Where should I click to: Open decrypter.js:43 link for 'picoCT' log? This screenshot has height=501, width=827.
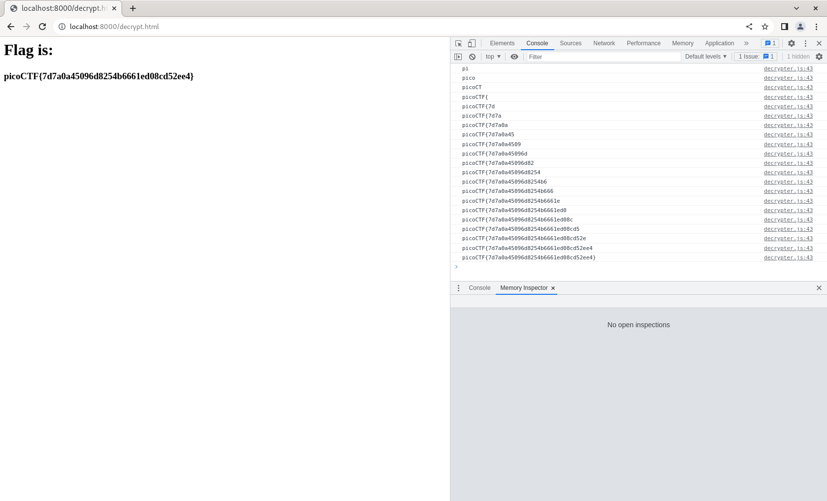pos(788,88)
